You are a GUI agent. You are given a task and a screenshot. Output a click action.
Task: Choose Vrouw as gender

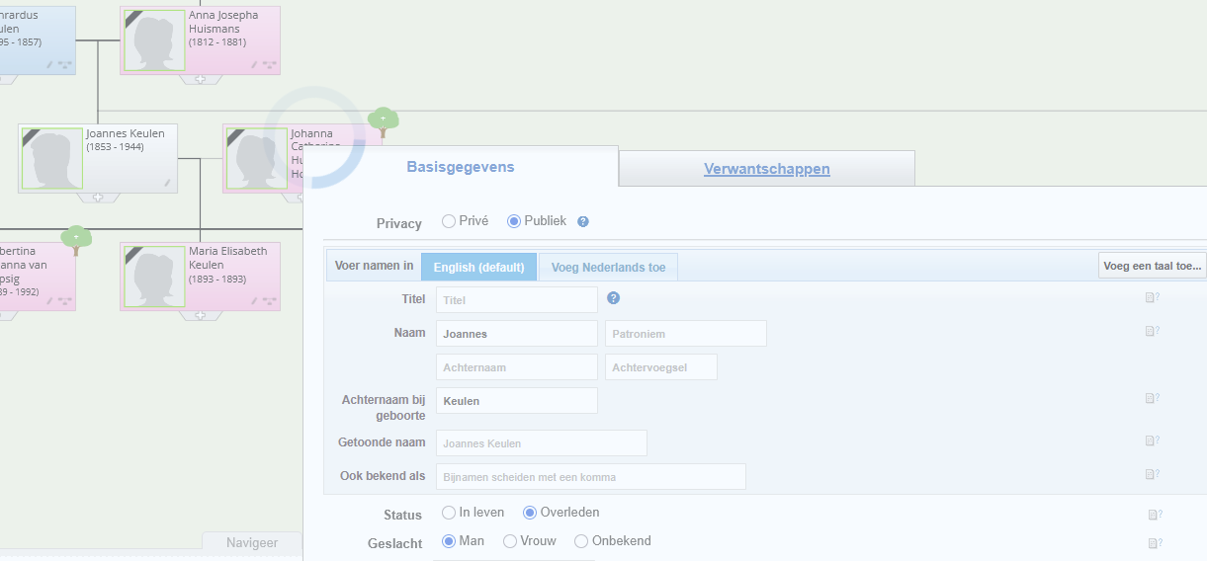tap(510, 541)
